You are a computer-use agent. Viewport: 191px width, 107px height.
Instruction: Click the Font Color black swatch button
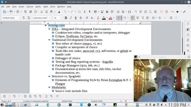(104, 18)
